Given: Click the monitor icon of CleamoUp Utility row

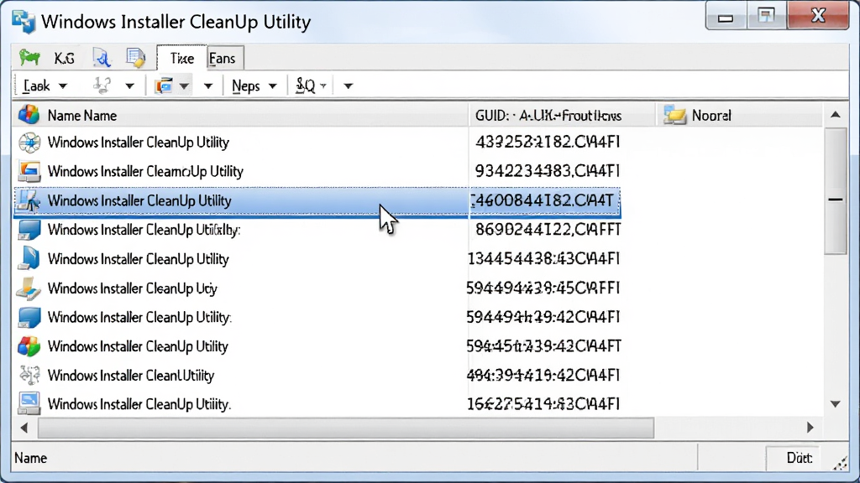Looking at the screenshot, I should point(29,171).
